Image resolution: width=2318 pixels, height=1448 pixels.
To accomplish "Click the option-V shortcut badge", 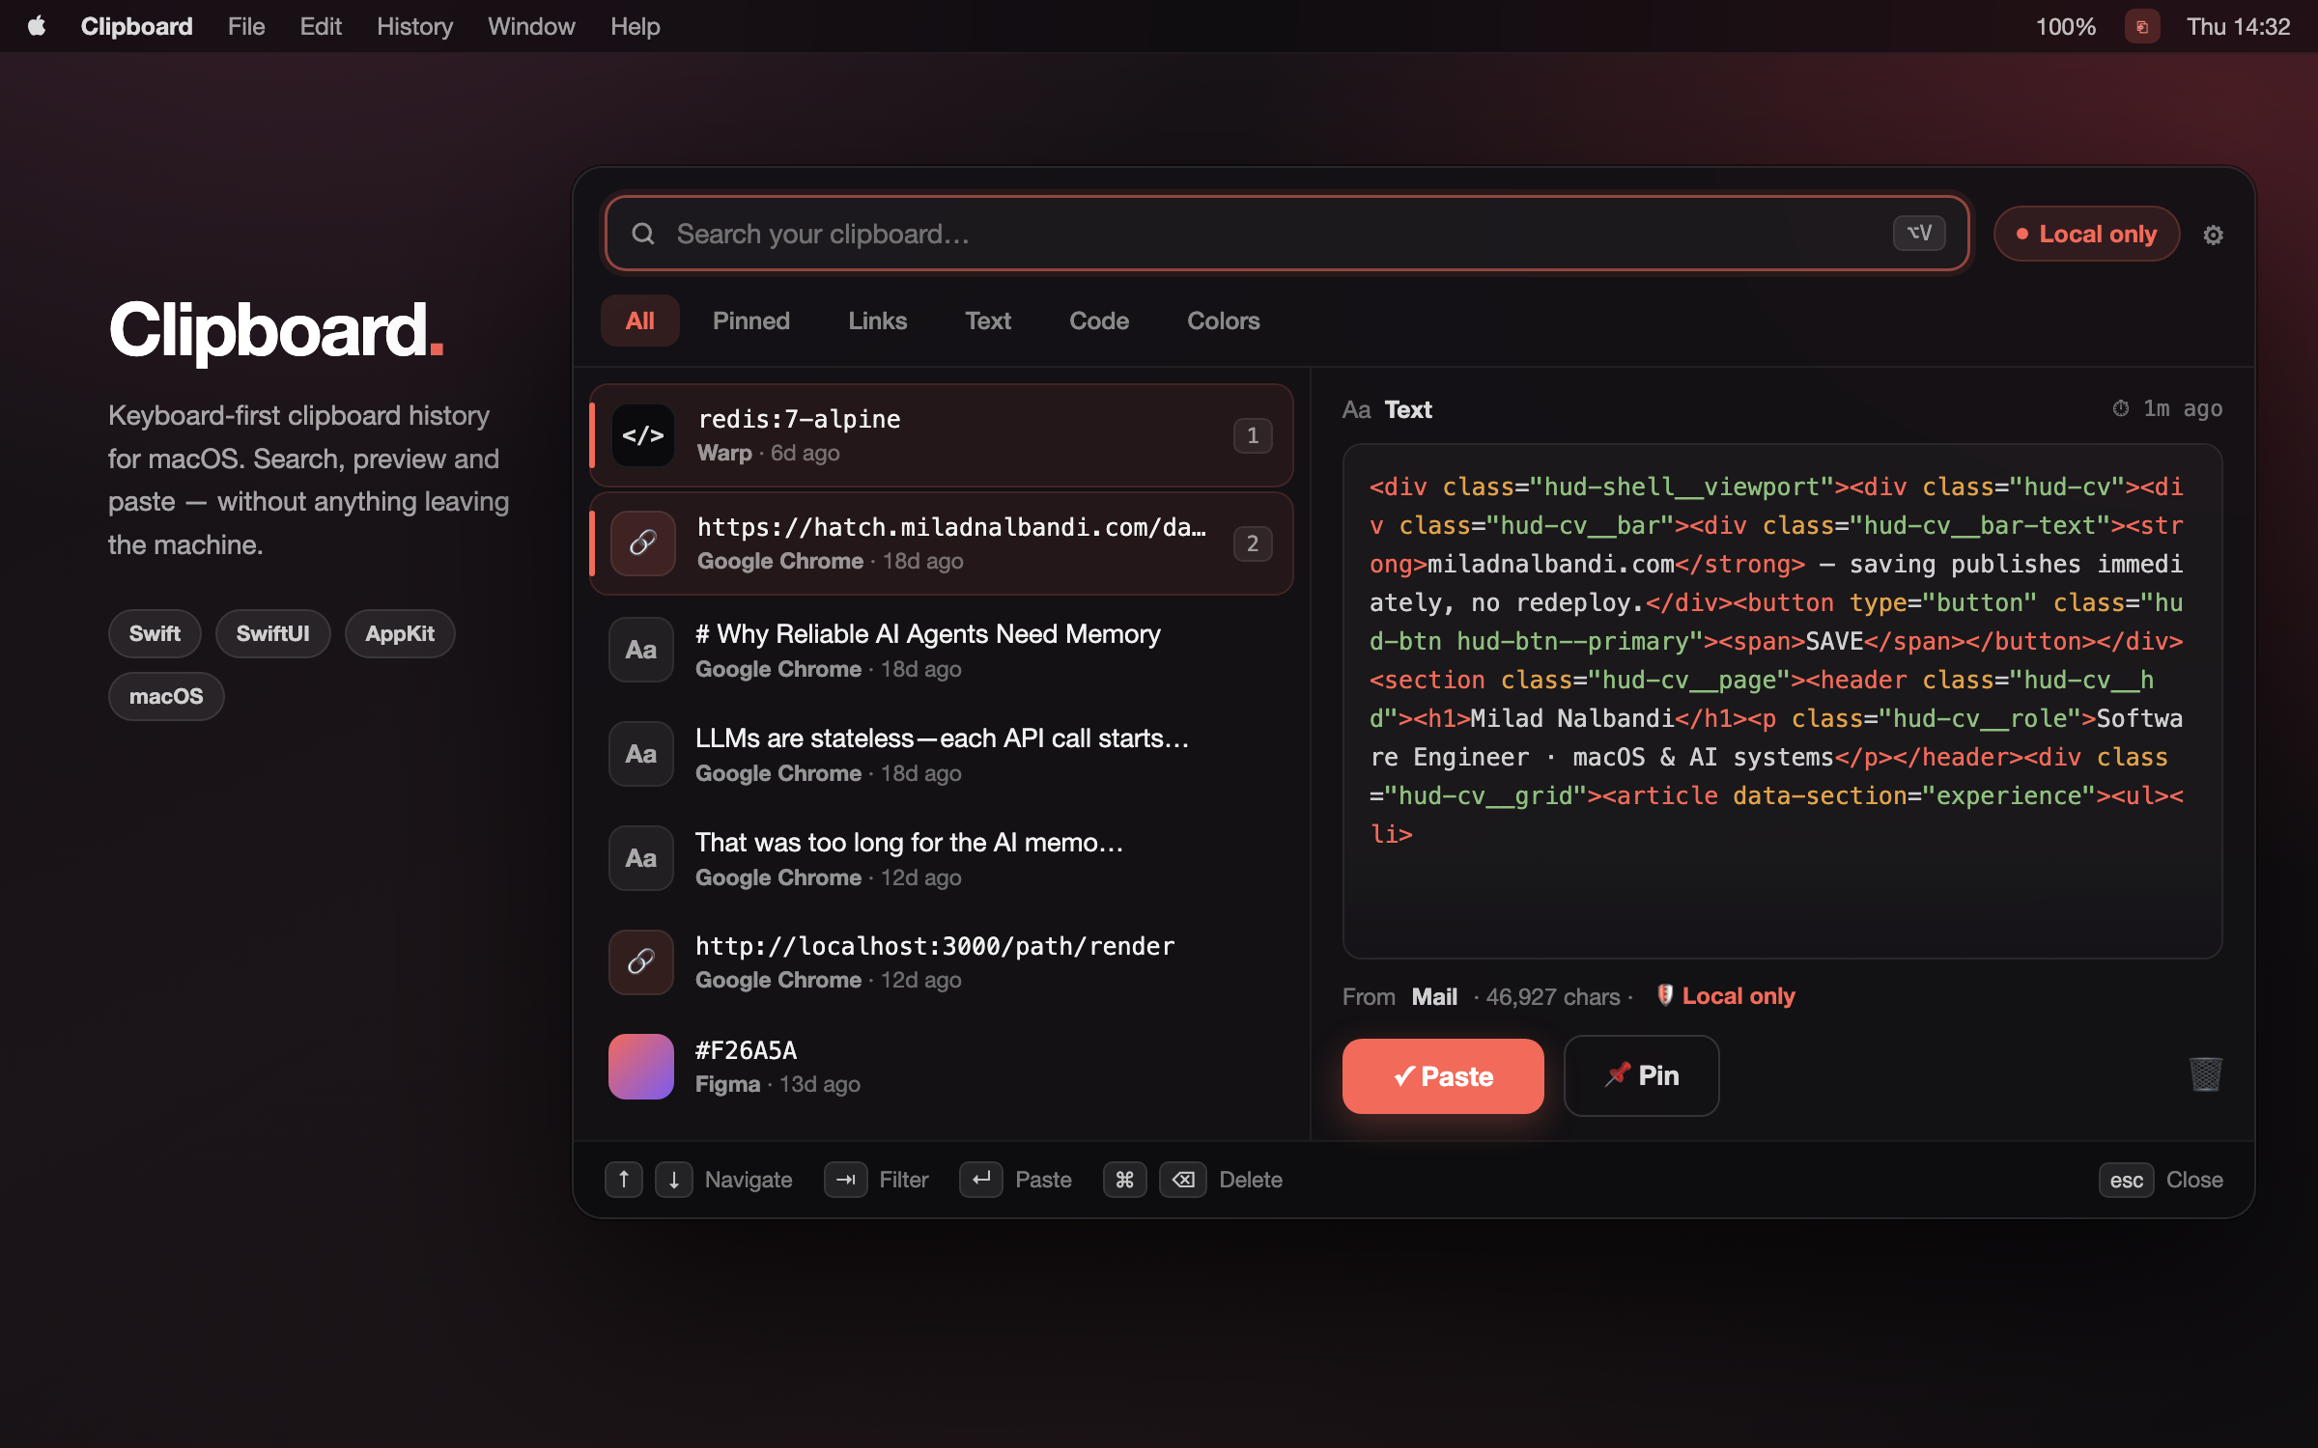I will pyautogui.click(x=1919, y=233).
